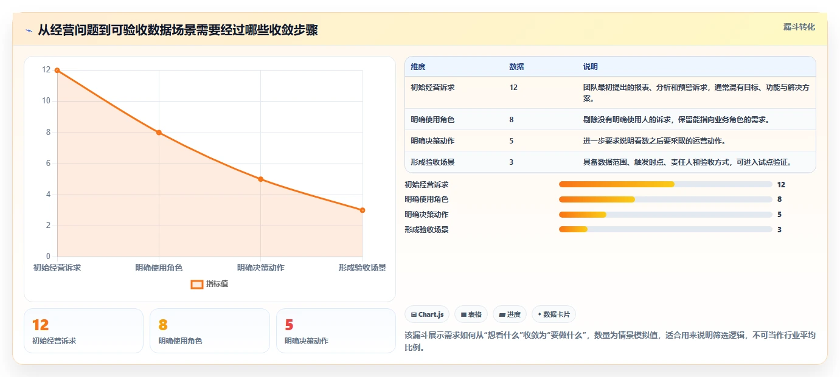Click the table value 3 in 数据 column
Viewport: 840px width, 377px height.
512,162
